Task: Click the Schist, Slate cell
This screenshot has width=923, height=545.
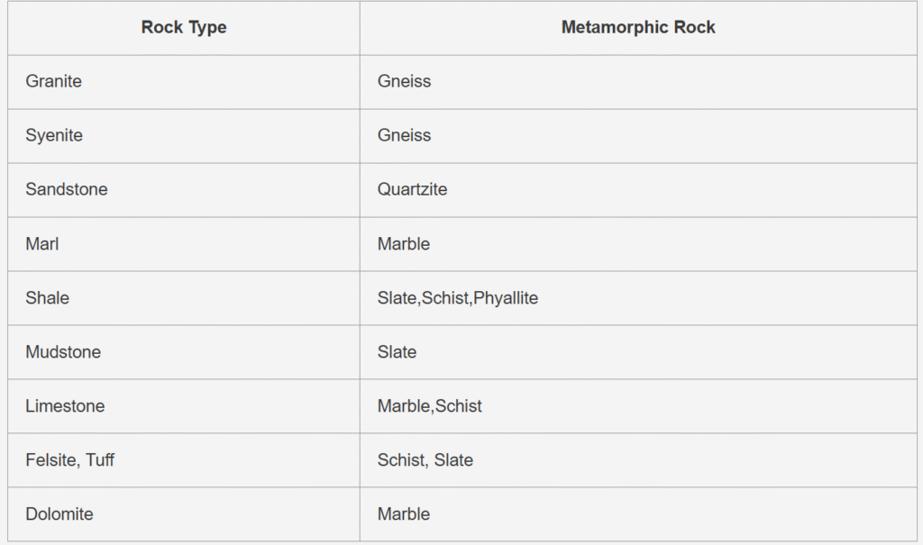Action: point(425,460)
